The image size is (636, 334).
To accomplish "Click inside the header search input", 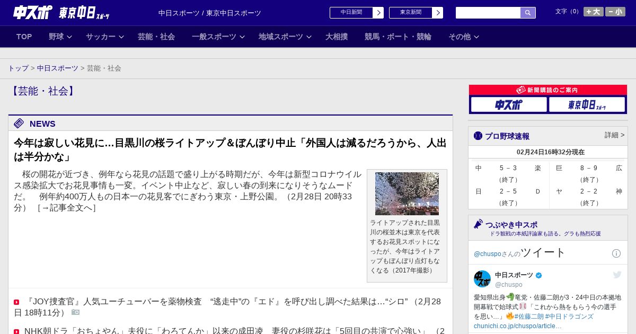I will pyautogui.click(x=488, y=13).
